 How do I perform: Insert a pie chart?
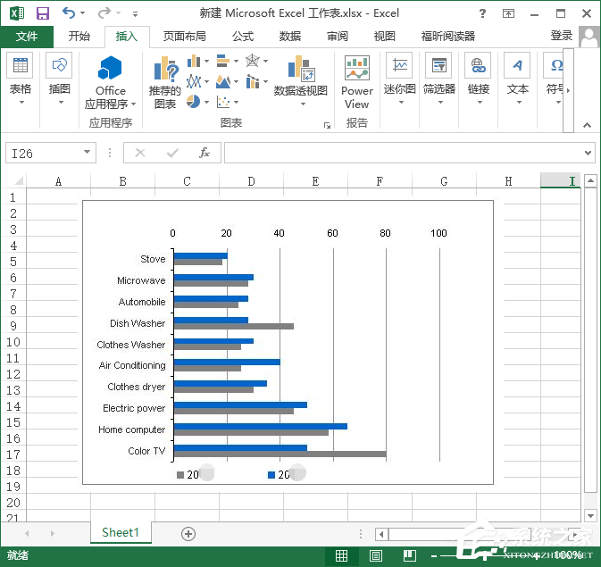click(x=194, y=102)
